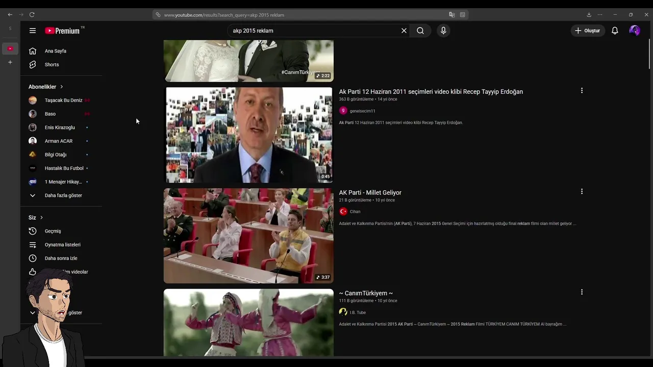The image size is (653, 367).
Task: Click the magnifier search button
Action: [420, 31]
